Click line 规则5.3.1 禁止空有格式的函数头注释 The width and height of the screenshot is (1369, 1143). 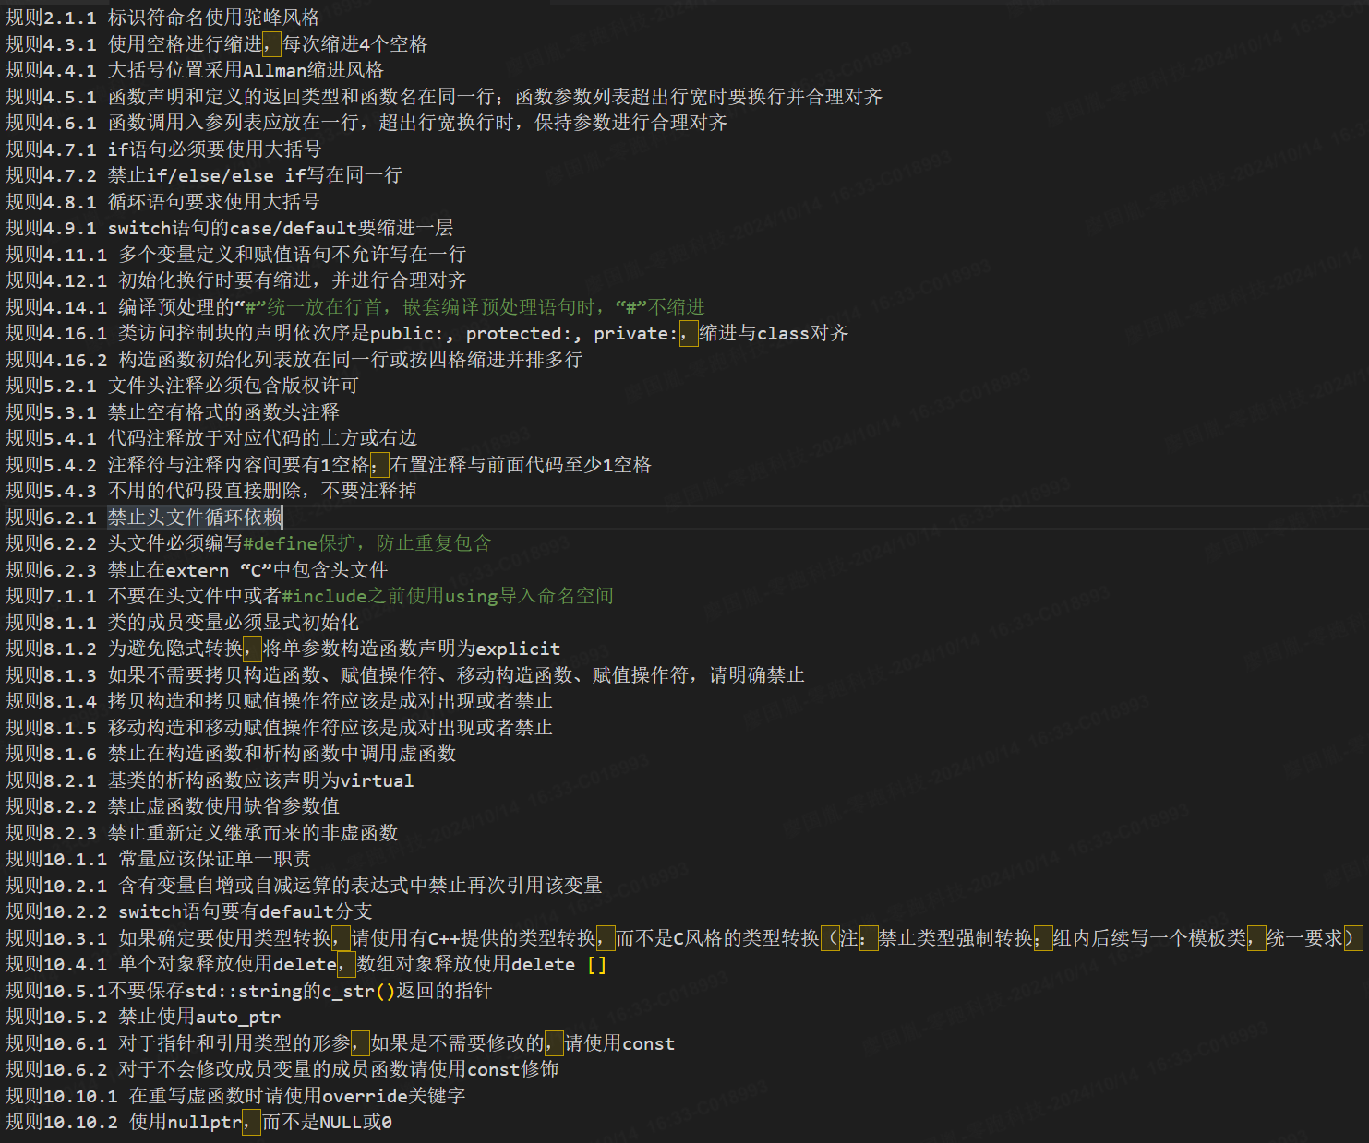(x=173, y=412)
